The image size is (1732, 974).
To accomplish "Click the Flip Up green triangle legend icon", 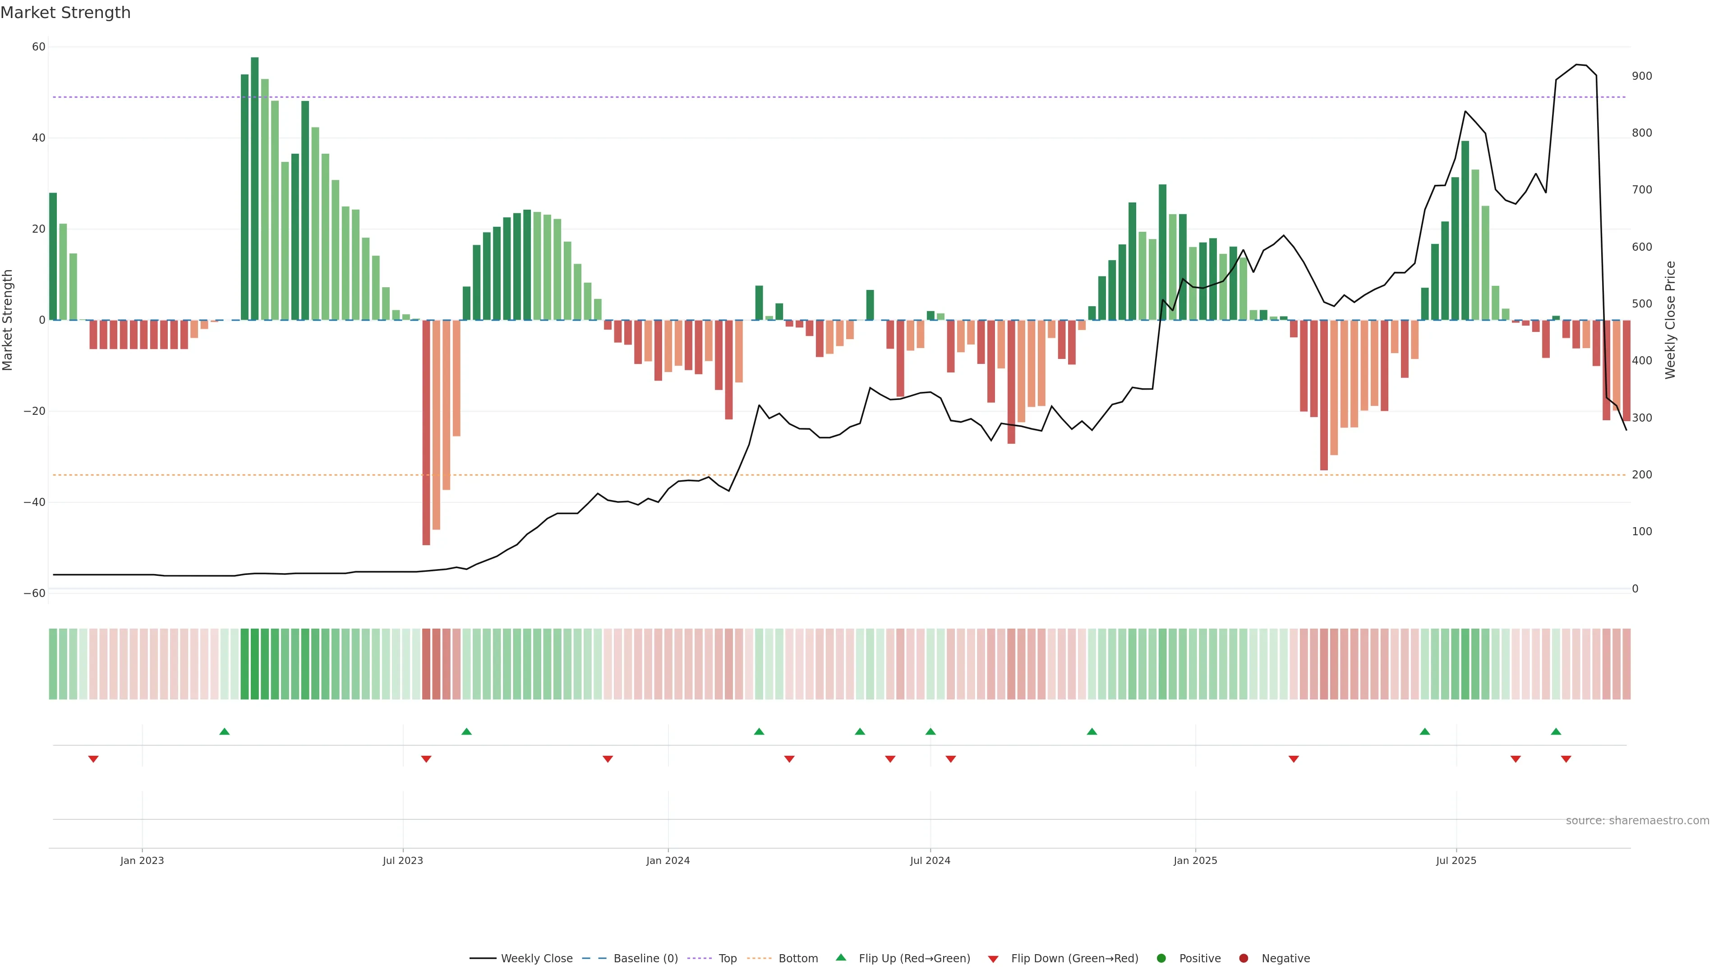I will [840, 958].
